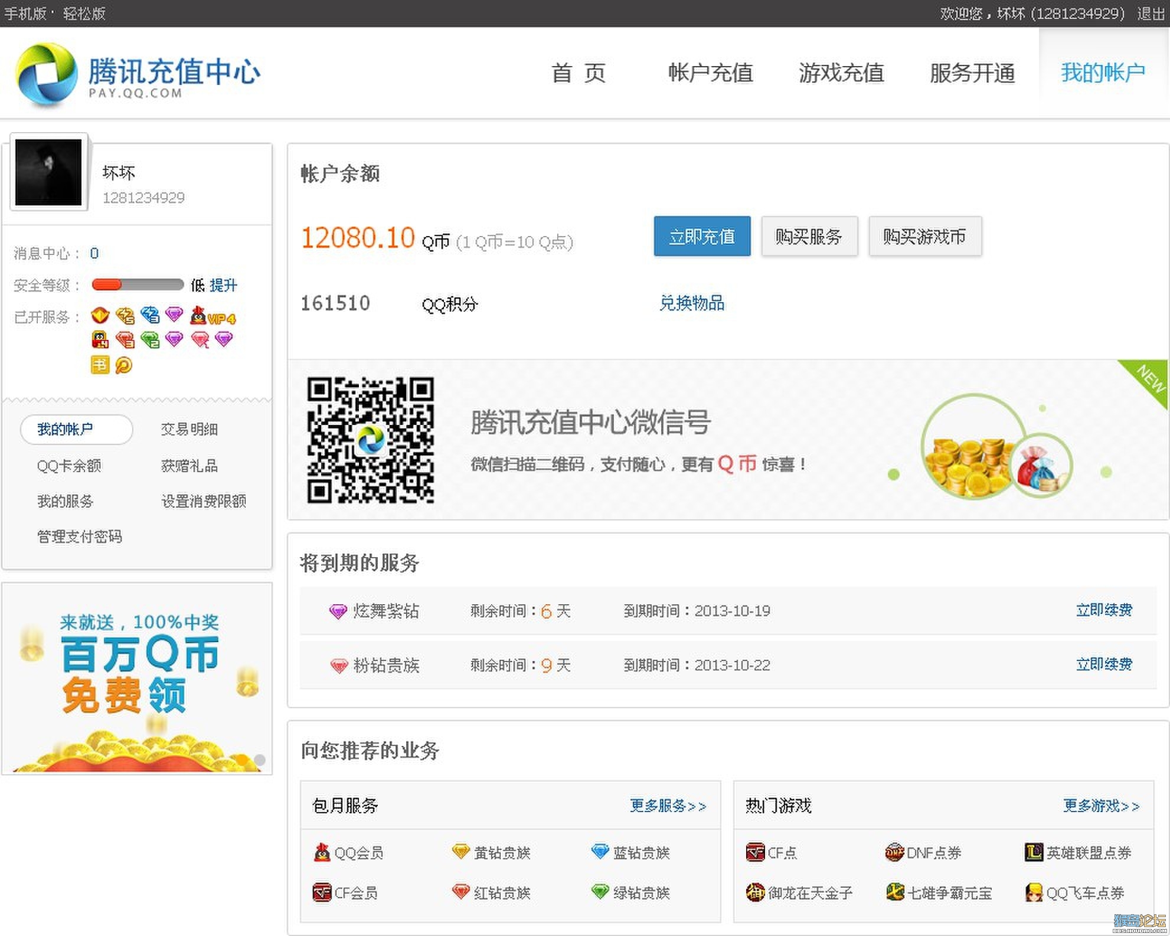Select the gray carousel dot on banner

260,760
